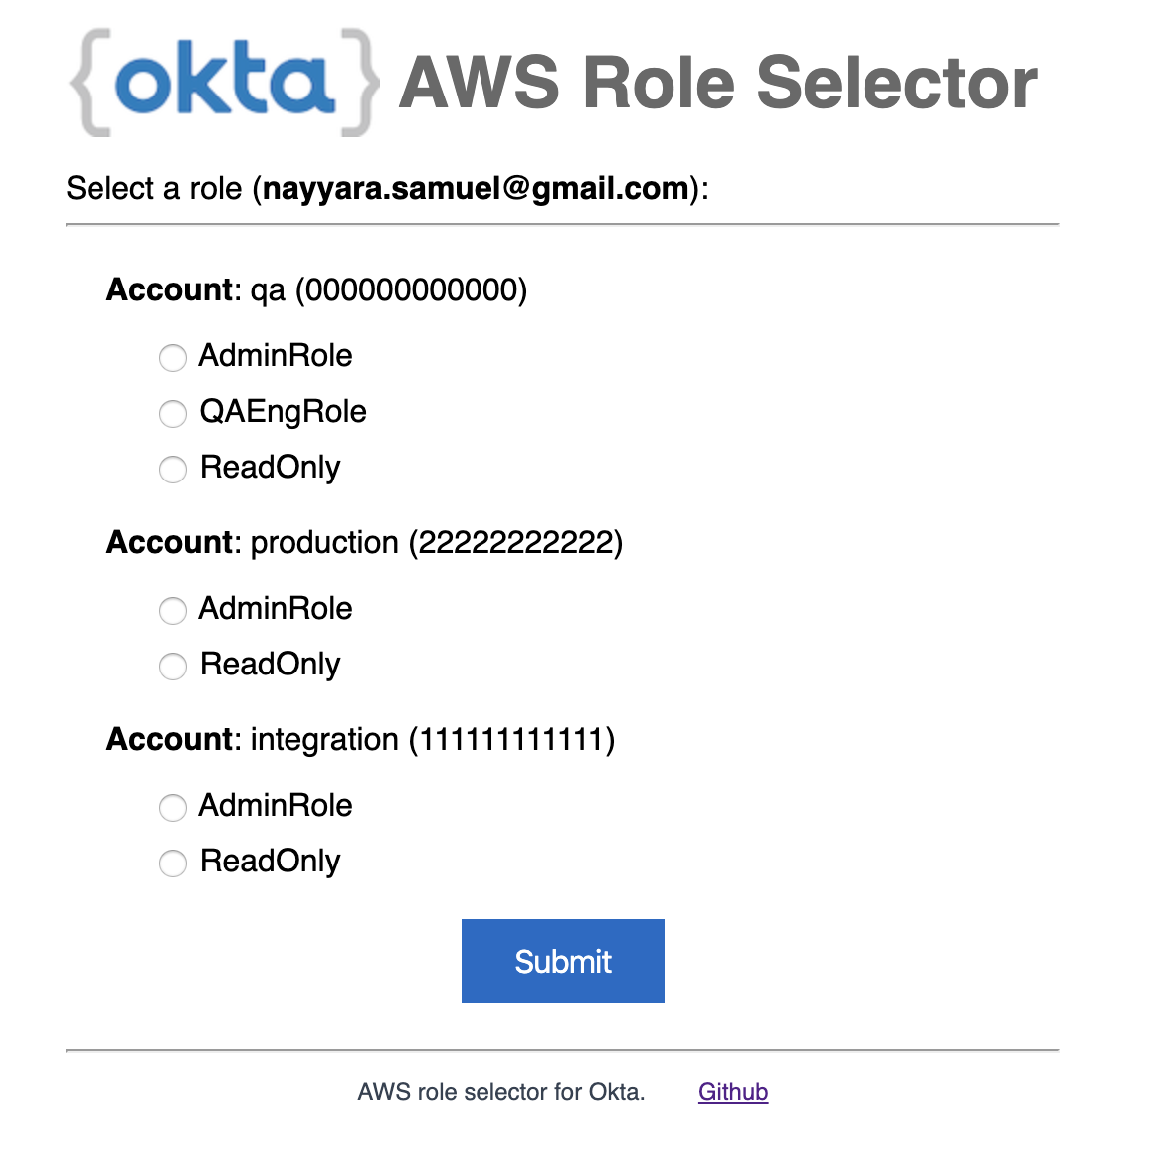Choose ReadOnly radio under integration account
This screenshot has width=1154, height=1152.
[x=173, y=863]
